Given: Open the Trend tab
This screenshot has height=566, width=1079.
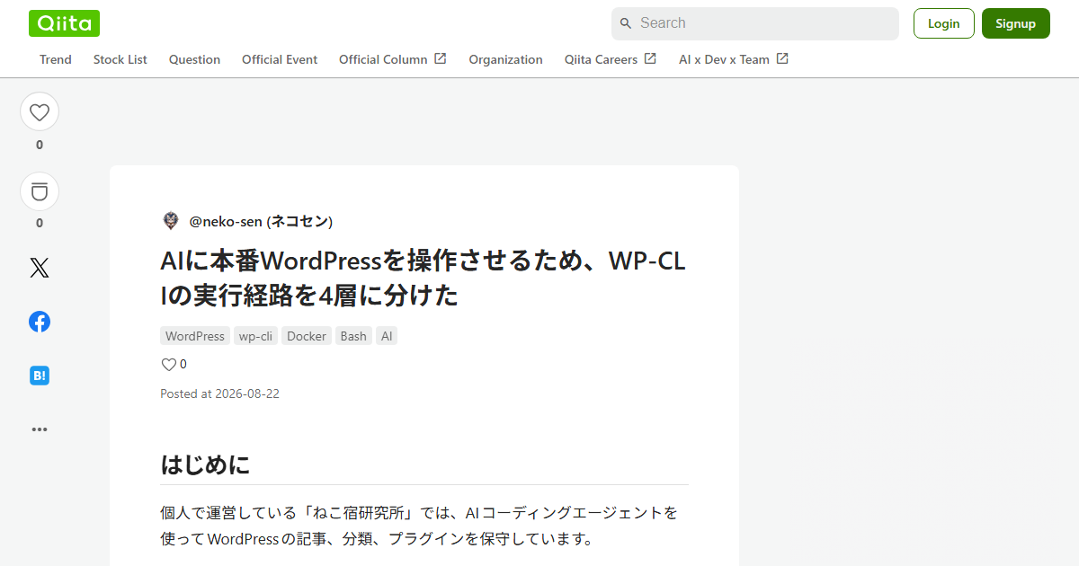Looking at the screenshot, I should 56,59.
